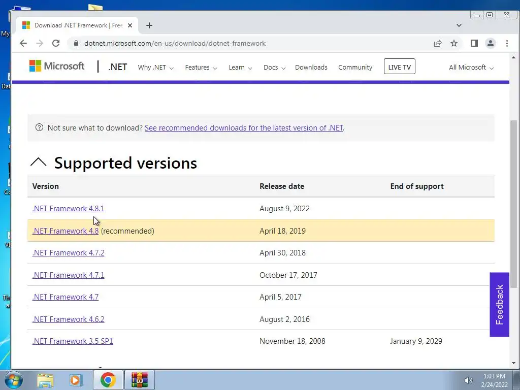Click the Microsoft logo

pyautogui.click(x=57, y=66)
